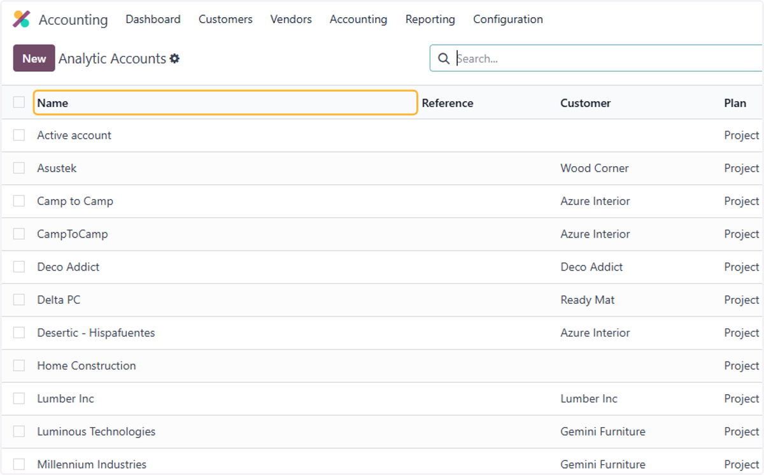764x475 pixels.
Task: Click Lumber Inc in the Customer column
Action: click(589, 399)
